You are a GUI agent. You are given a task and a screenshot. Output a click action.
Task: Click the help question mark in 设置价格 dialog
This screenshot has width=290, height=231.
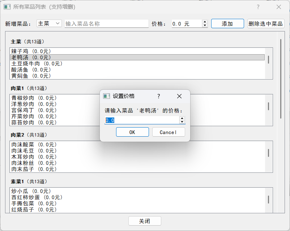pos(158,96)
